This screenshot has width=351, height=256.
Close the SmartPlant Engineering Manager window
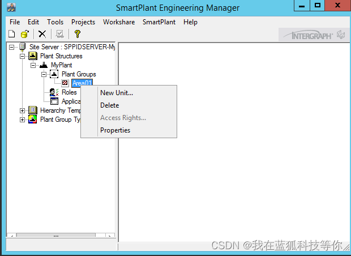(x=337, y=6)
